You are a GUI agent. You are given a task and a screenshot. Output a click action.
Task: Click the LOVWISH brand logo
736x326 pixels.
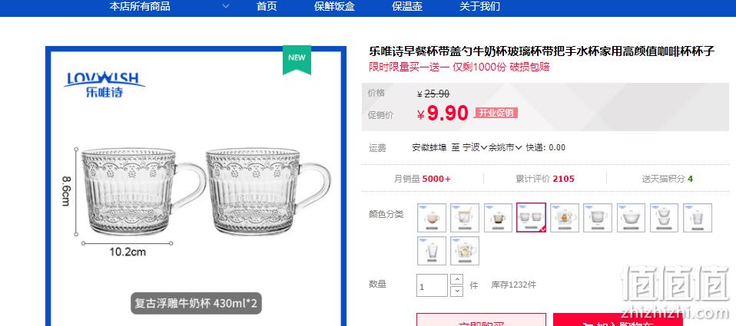pos(104,84)
